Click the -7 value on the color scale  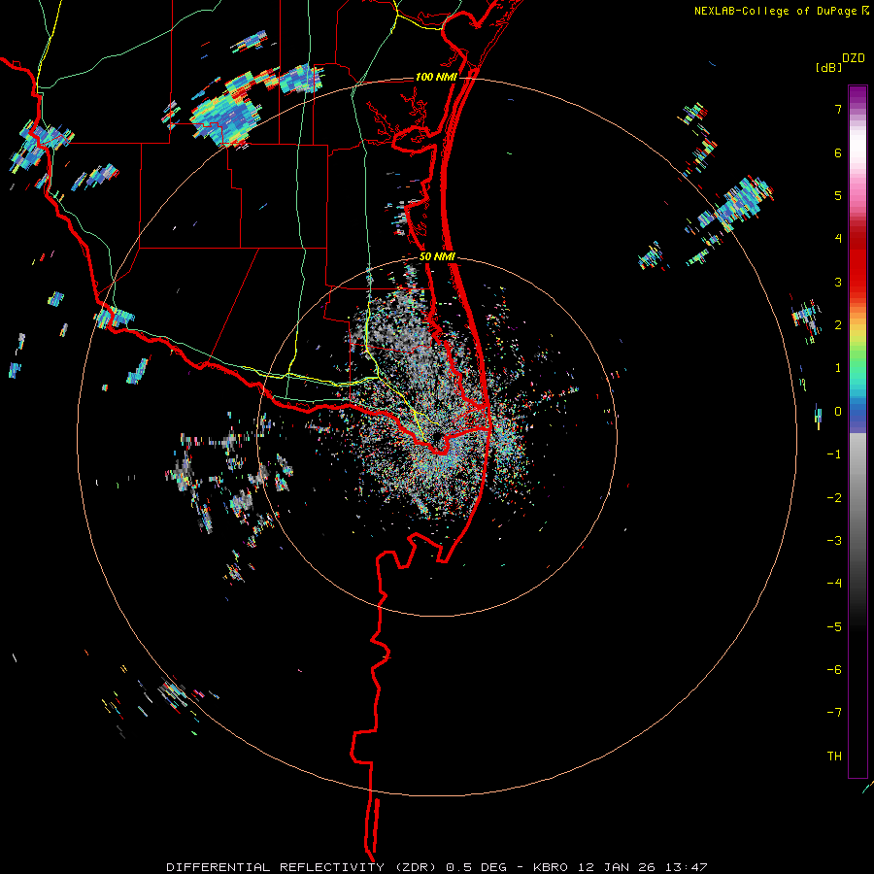click(834, 713)
